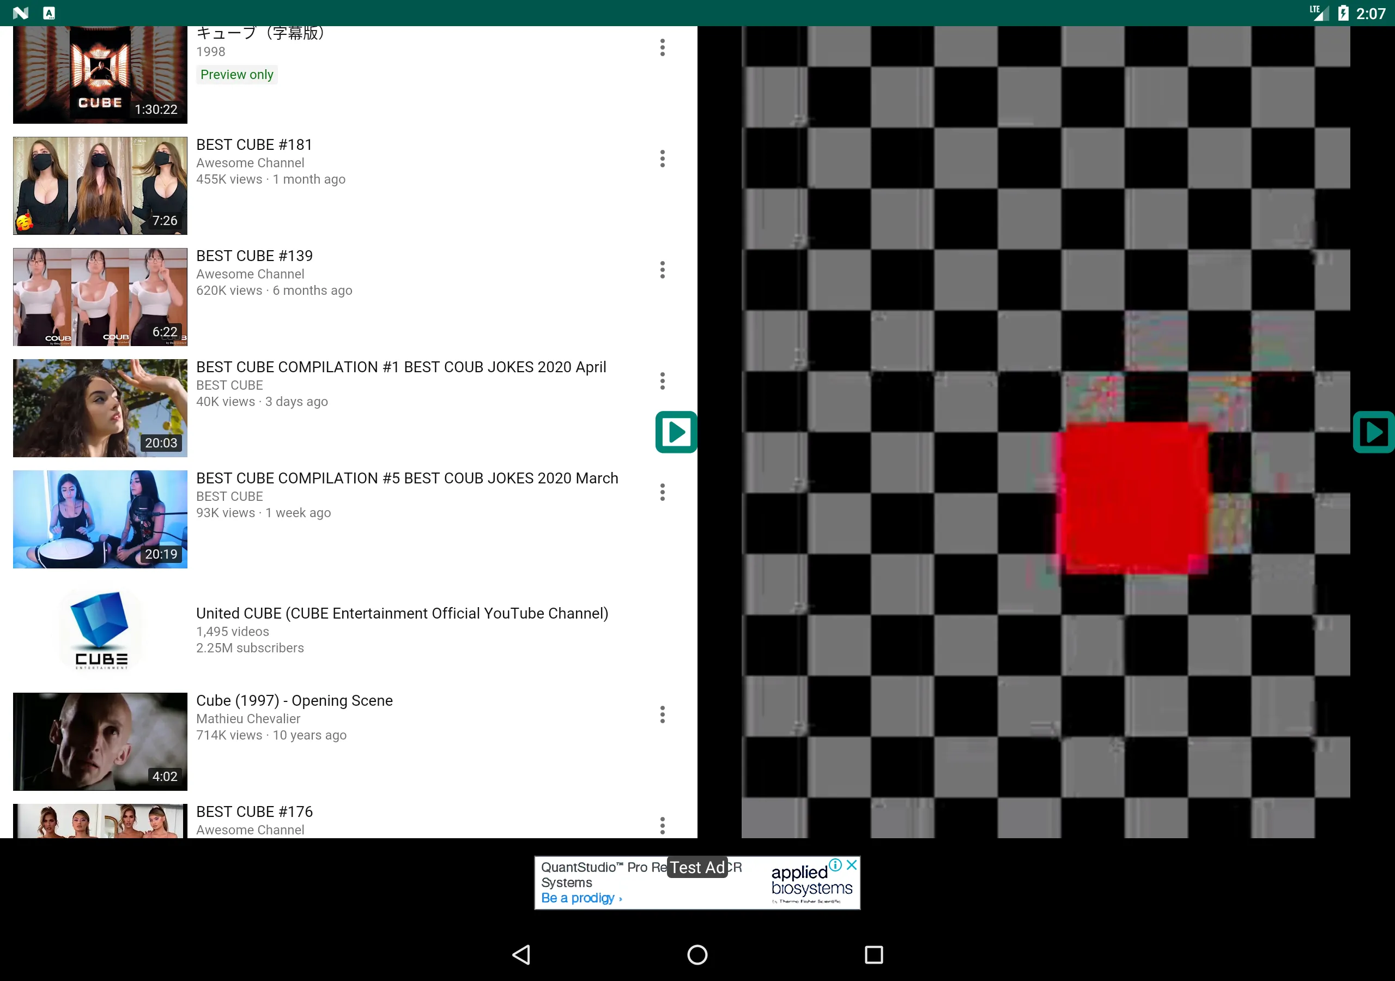Tap '714K views · 10 years ago' text
The height and width of the screenshot is (981, 1395).
click(271, 735)
